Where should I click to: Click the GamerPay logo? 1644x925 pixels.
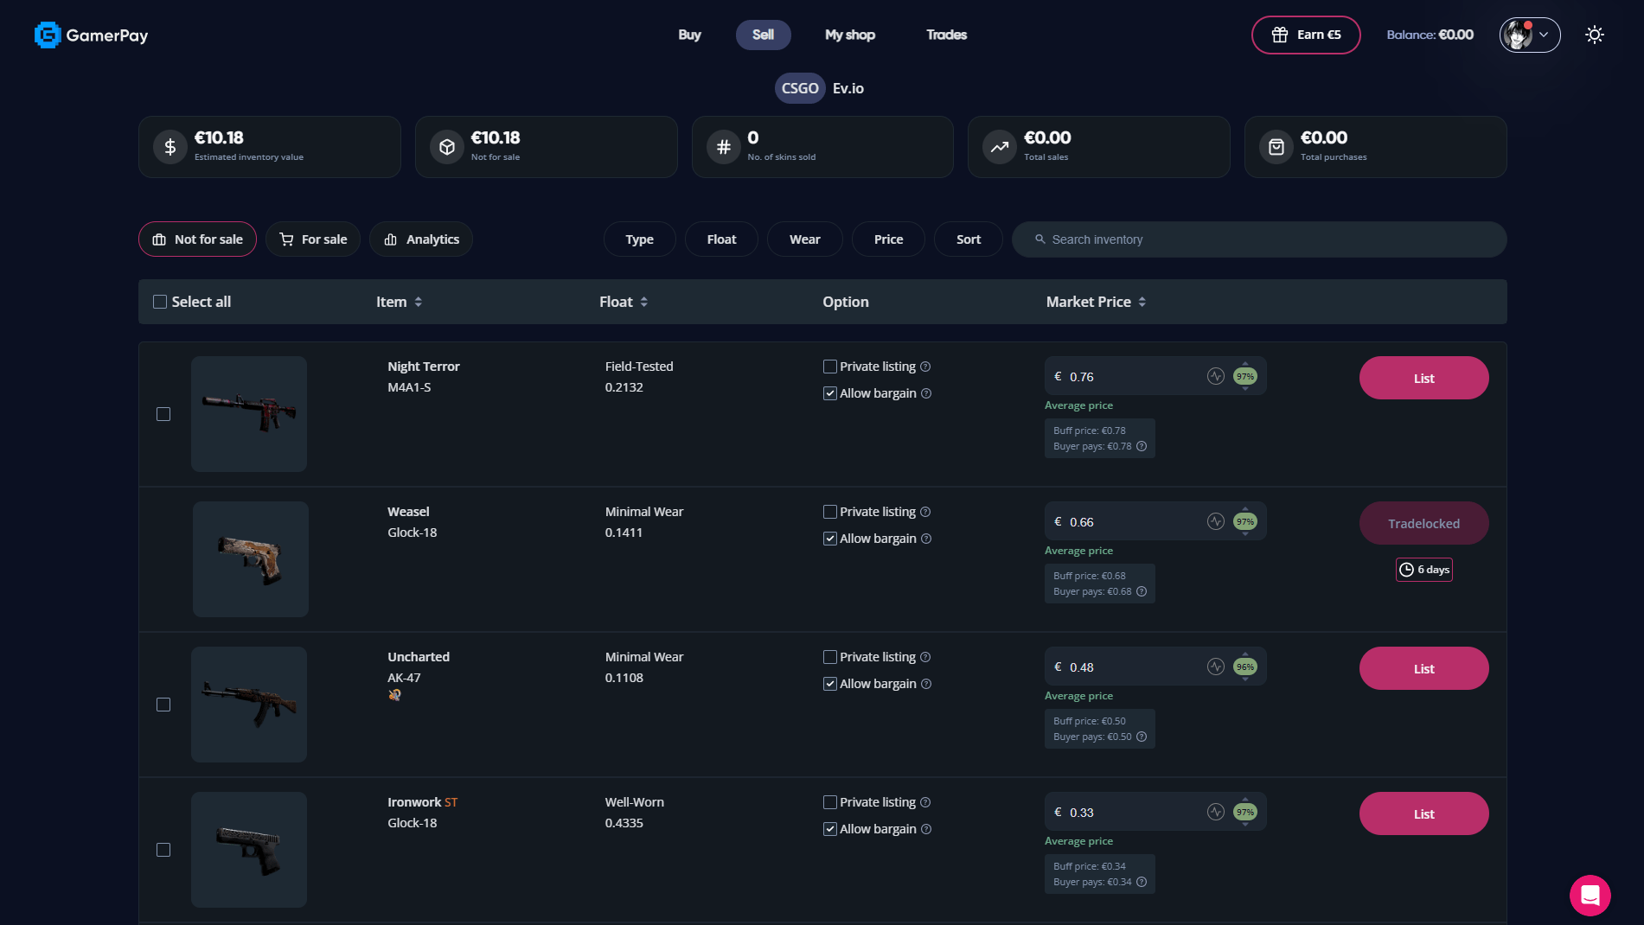tap(90, 35)
